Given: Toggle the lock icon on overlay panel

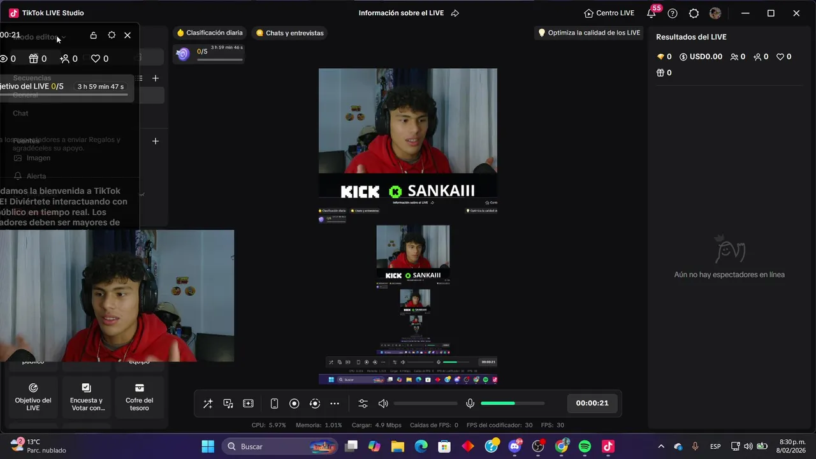Looking at the screenshot, I should [94, 36].
